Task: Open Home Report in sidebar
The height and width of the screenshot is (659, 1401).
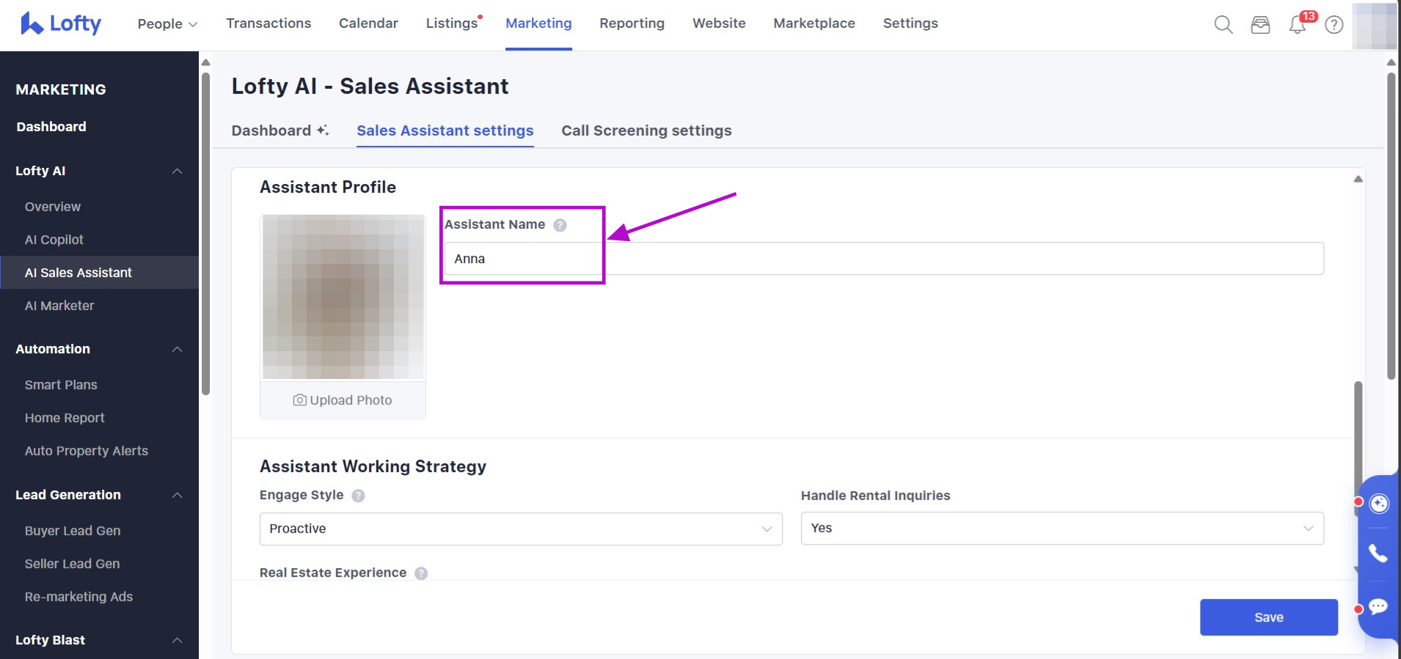Action: tap(65, 418)
